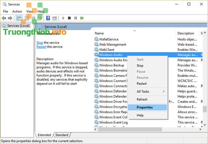Click the gear icon beside Windows Backup
Viewport: 208px width, 144px height.
pyautogui.click(x=96, y=65)
